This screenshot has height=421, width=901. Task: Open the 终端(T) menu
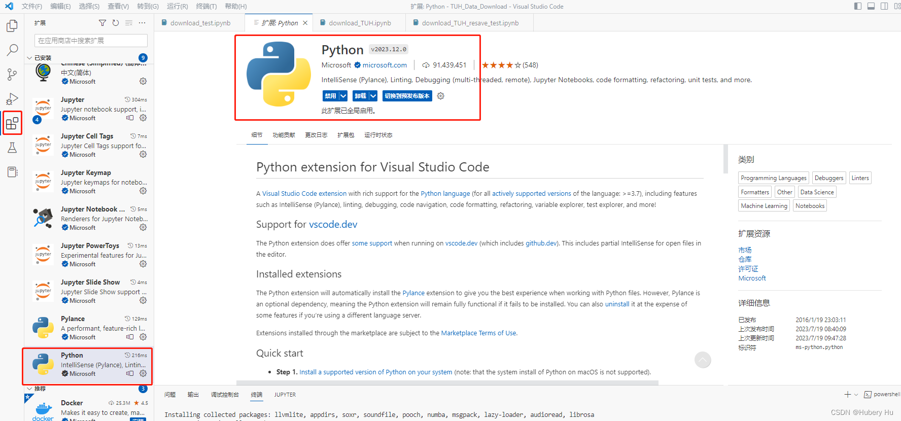pos(206,6)
